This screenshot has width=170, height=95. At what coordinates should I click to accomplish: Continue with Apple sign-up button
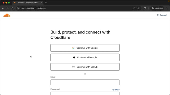[85, 57]
